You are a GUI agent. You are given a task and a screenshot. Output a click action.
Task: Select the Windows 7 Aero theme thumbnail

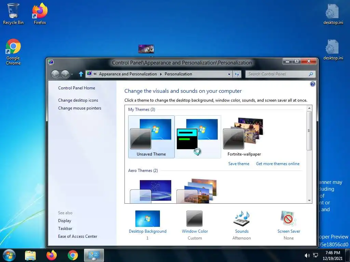[151, 191]
